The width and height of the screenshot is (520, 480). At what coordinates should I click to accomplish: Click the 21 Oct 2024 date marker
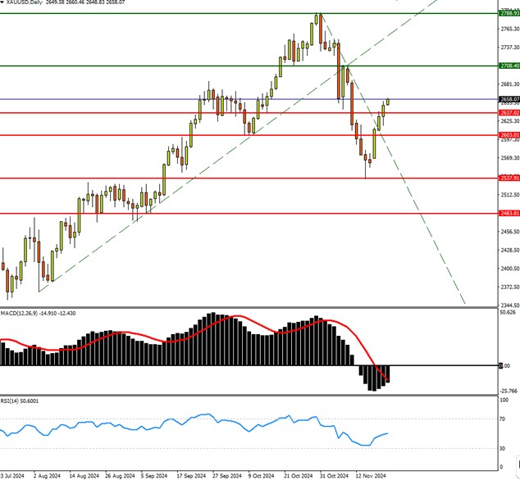coord(300,474)
